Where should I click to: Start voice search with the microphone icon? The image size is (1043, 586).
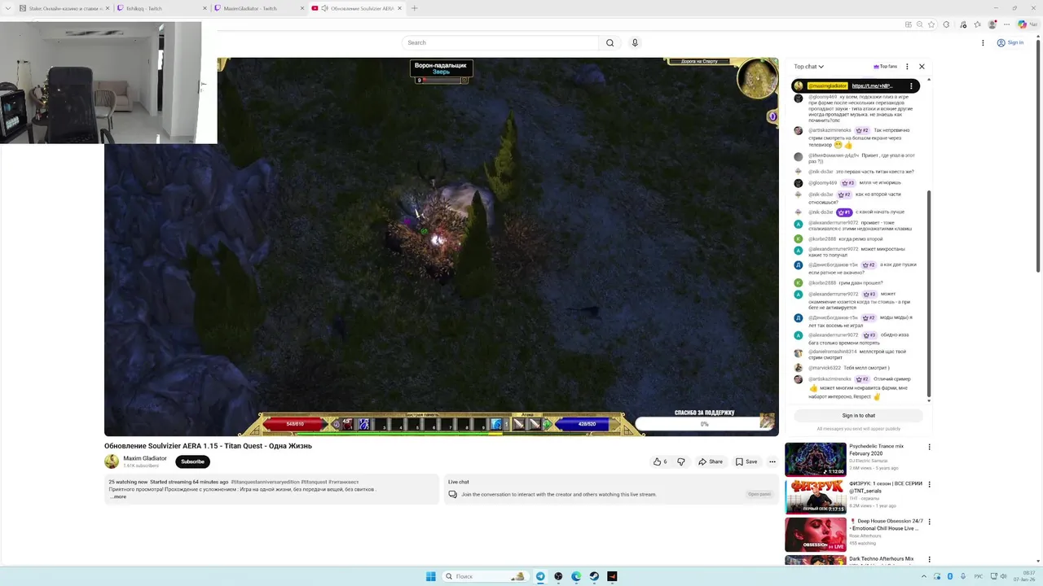click(x=635, y=42)
